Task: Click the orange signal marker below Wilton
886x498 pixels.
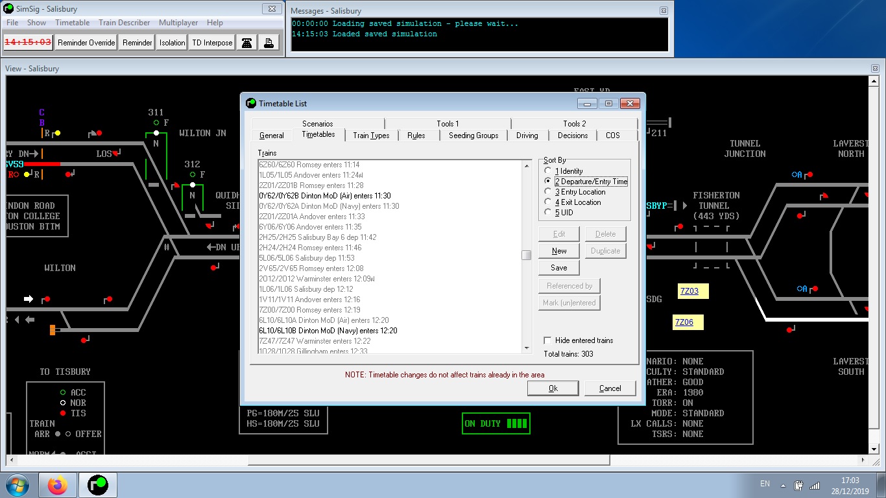Action: coord(53,330)
